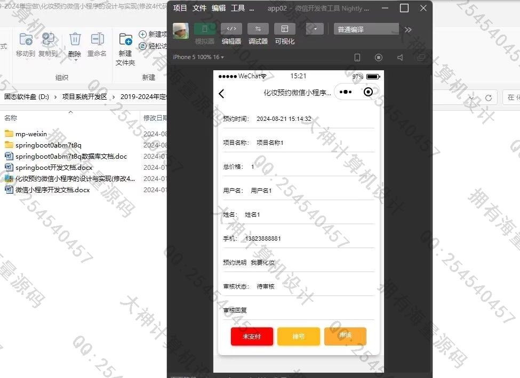Open the mini program three-dots menu

[x=345, y=92]
